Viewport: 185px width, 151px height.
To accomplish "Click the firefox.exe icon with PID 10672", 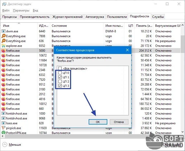I will click(x=4, y=56).
